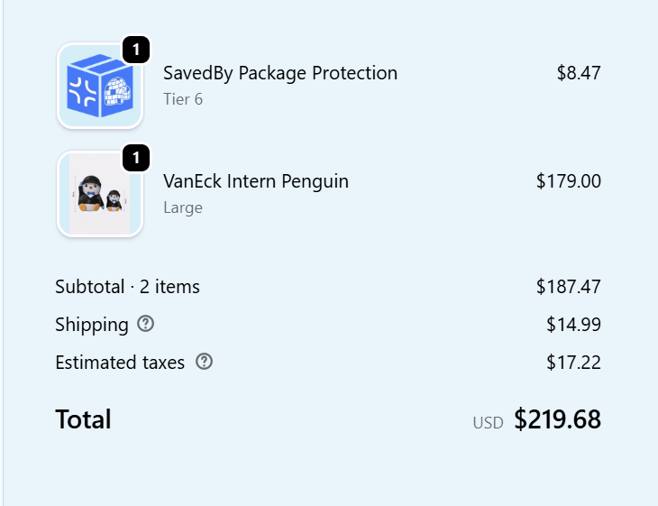
Task: Click the $8.47 package protection price
Action: pos(579,73)
